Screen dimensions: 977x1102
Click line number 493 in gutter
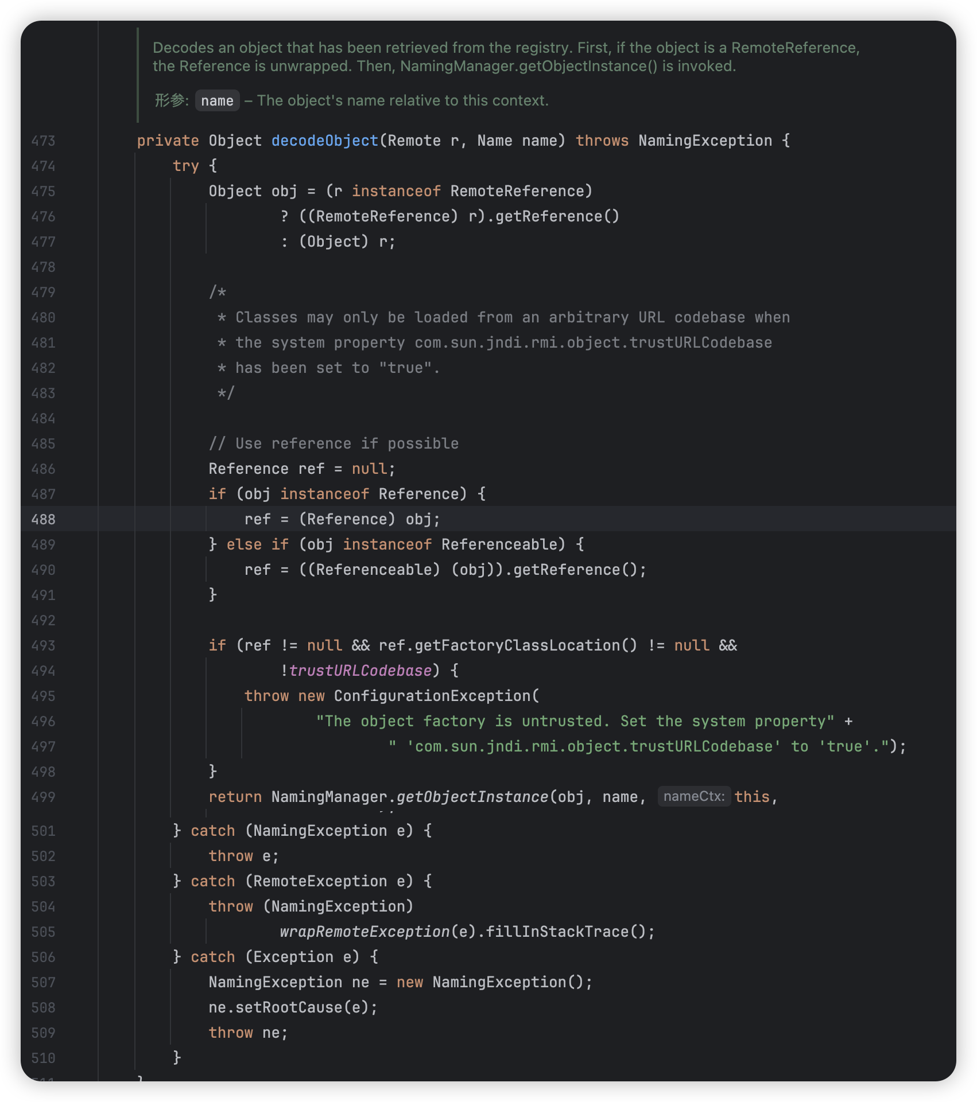coord(44,646)
